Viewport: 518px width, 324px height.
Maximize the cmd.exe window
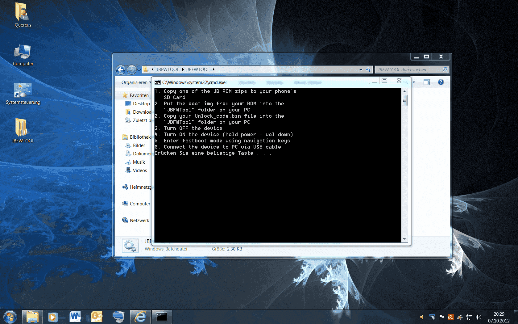pos(384,81)
